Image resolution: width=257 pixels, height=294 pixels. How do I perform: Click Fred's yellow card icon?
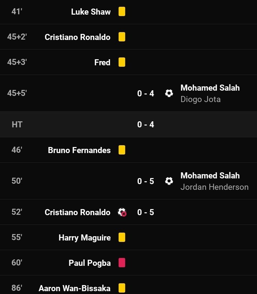pos(122,62)
